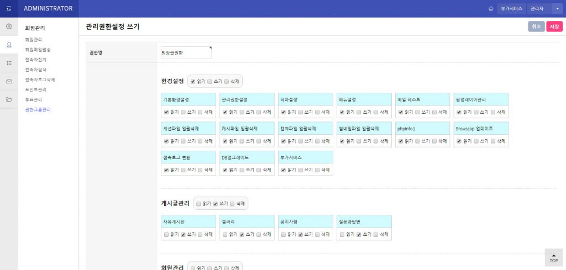Click the Browscap 업데이트 card title

tap(474, 128)
